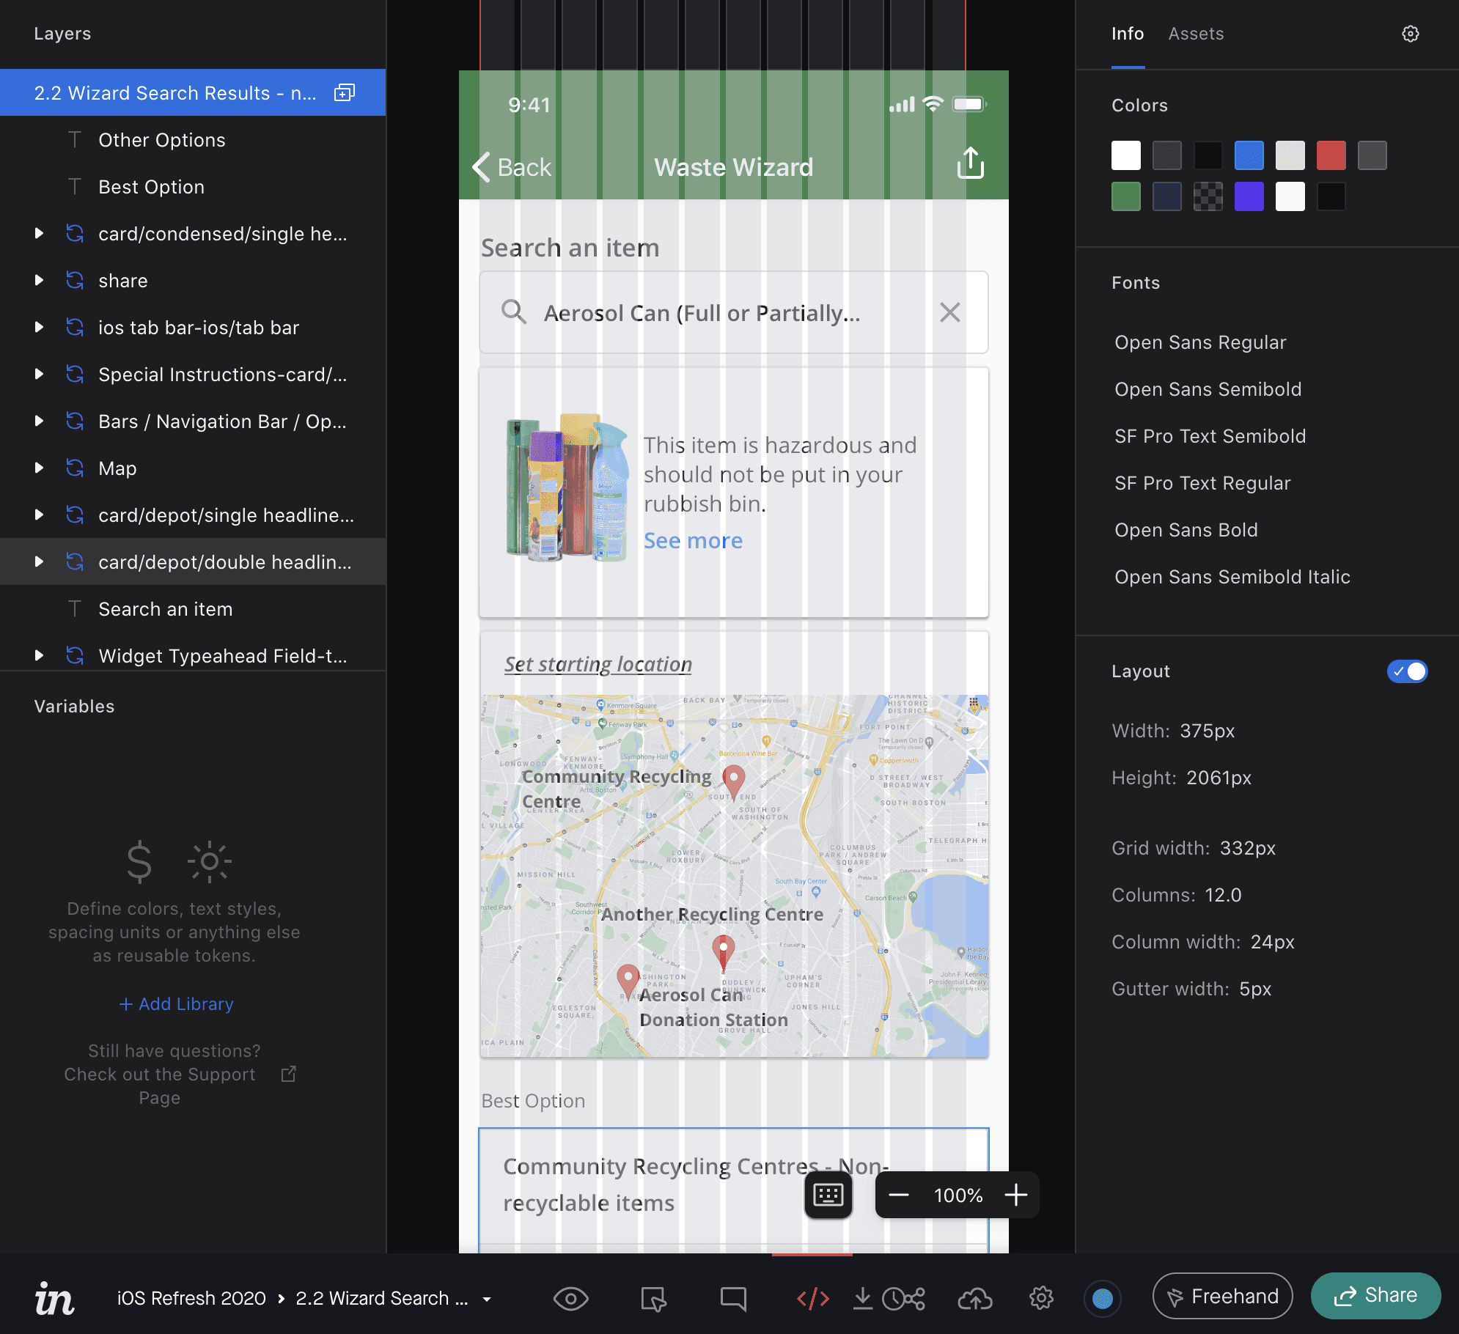Viewport: 1459px width, 1334px height.
Task: Click the preview eye icon
Action: [570, 1298]
